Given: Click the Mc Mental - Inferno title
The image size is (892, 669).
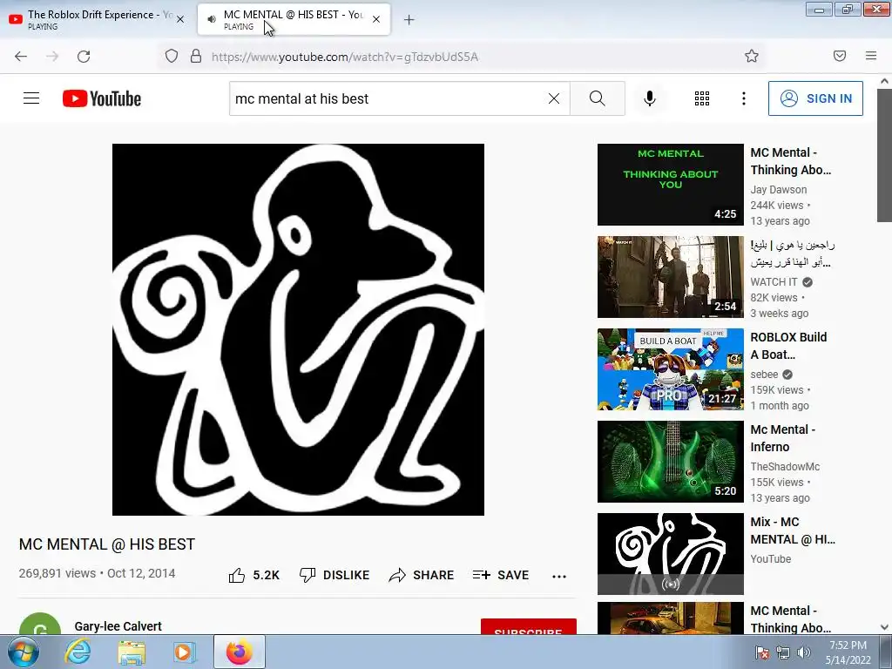Looking at the screenshot, I should (783, 438).
